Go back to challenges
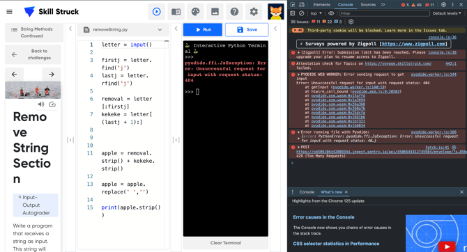This screenshot has height=252, width=467. (x=33, y=54)
